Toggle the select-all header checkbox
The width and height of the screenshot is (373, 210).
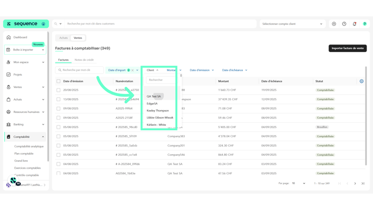[59, 81]
